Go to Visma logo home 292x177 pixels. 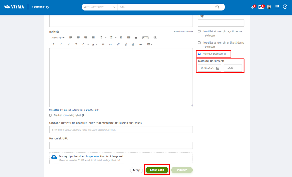(x=14, y=7)
